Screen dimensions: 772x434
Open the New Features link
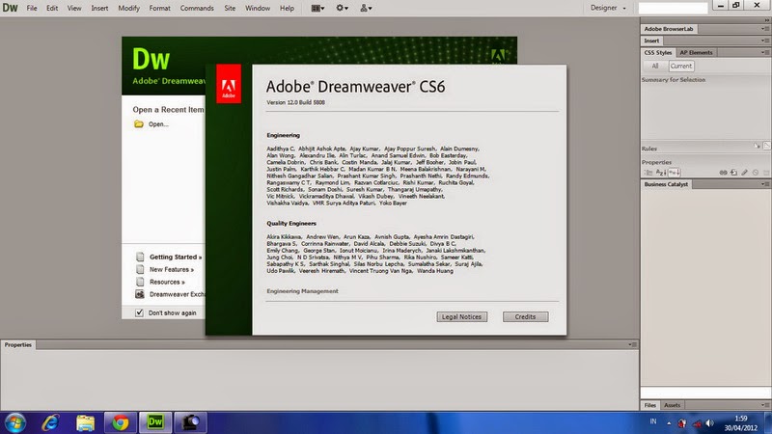172,270
